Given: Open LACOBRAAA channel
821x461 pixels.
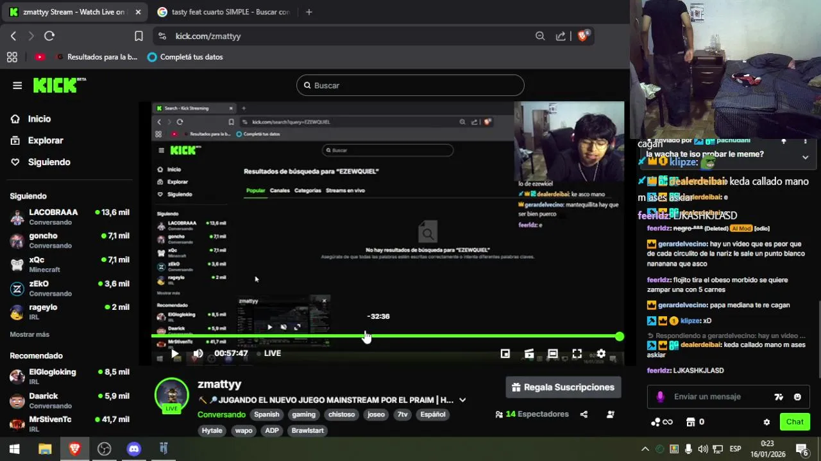Looking at the screenshot, I should [69, 217].
